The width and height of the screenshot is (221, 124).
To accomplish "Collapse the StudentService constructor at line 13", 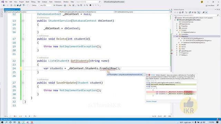I will click(x=23, y=21).
